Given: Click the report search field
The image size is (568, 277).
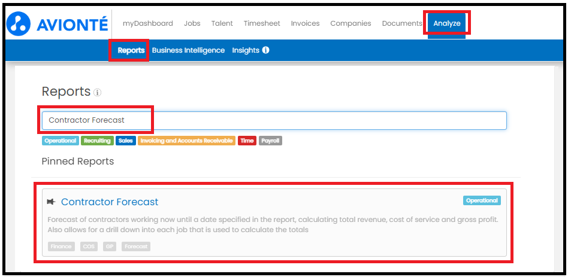Looking at the screenshot, I should coord(274,120).
